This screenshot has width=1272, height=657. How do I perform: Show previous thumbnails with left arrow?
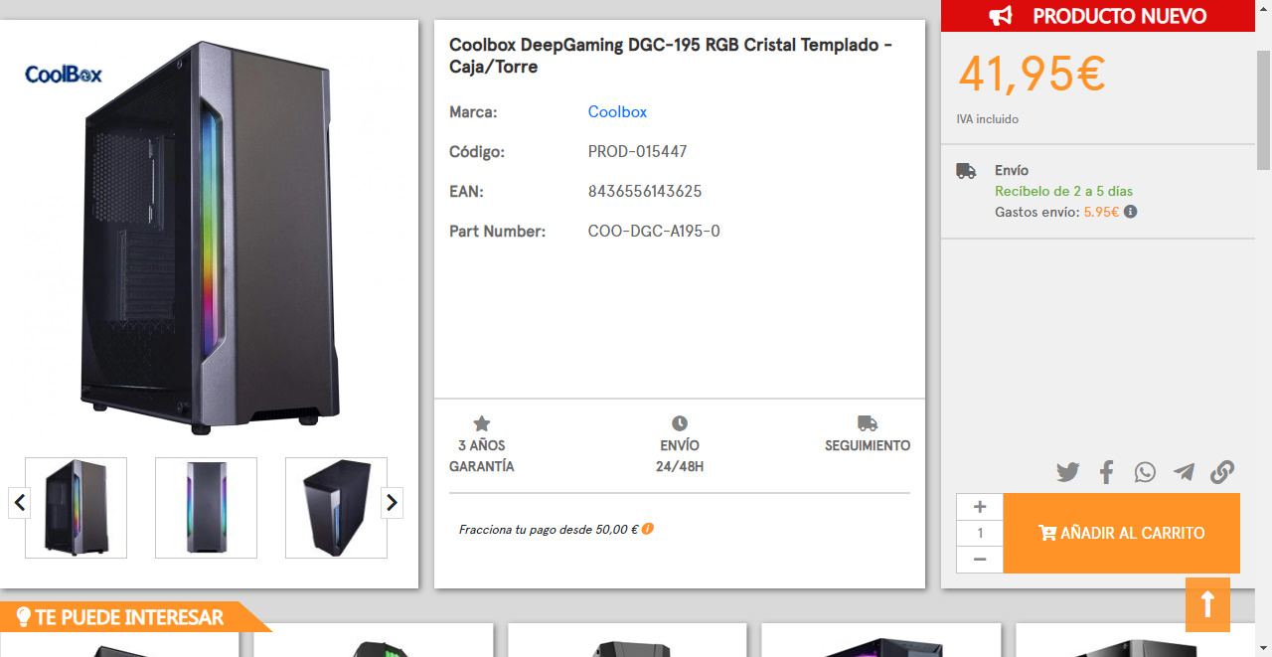[19, 503]
